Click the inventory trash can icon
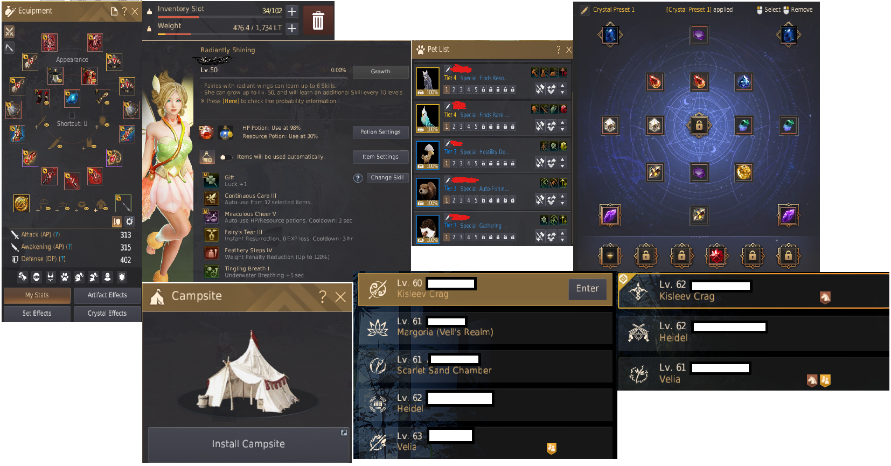Viewport: 891px width, 466px height. tap(318, 21)
